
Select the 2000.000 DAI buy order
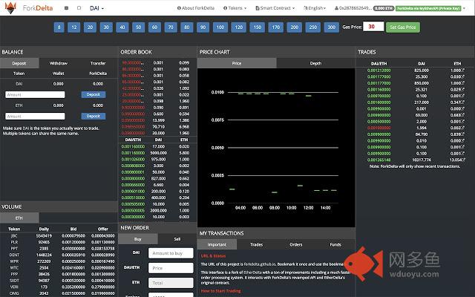click(157, 210)
